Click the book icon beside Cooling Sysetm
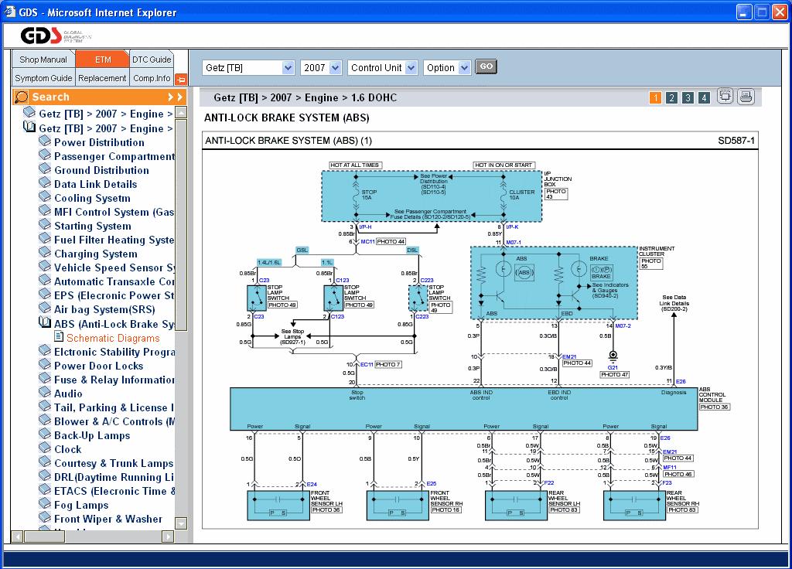Screen dimensions: 792x569 pyautogui.click(x=45, y=197)
